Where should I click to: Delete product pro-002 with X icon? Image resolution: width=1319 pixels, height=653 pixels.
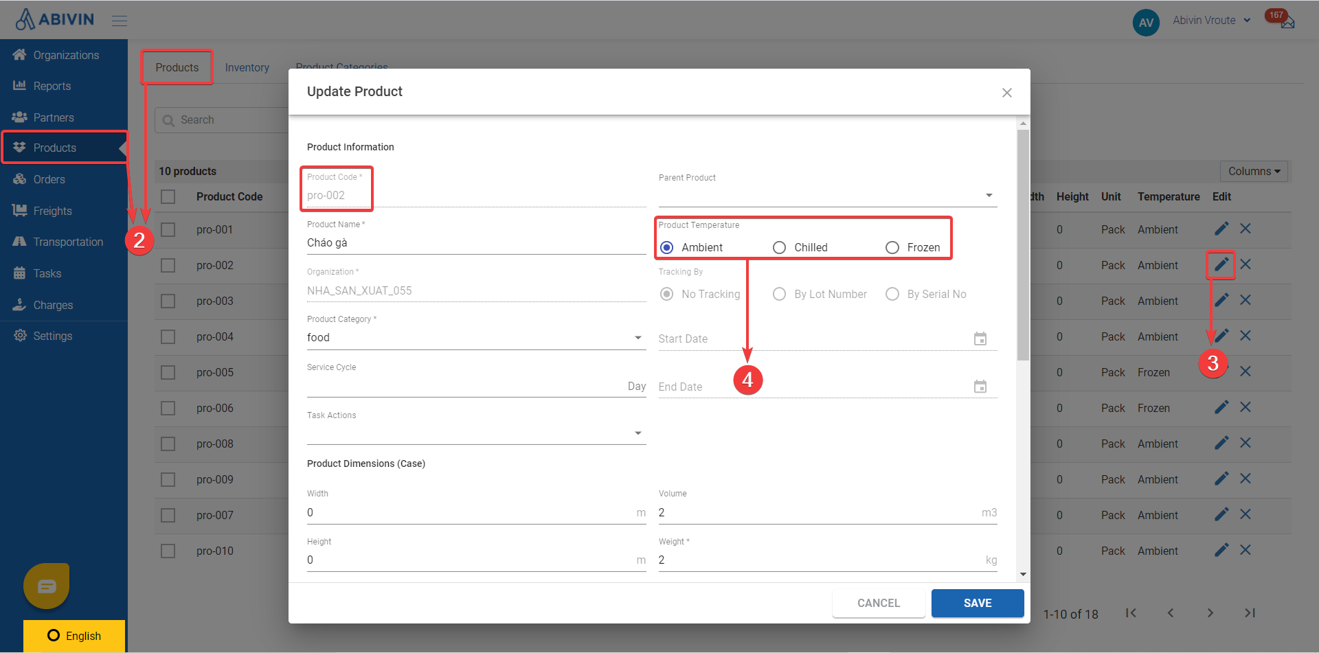(1245, 264)
